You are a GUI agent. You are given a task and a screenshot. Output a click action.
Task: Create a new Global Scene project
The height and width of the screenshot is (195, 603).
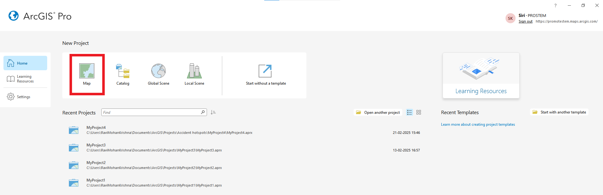coord(159,75)
